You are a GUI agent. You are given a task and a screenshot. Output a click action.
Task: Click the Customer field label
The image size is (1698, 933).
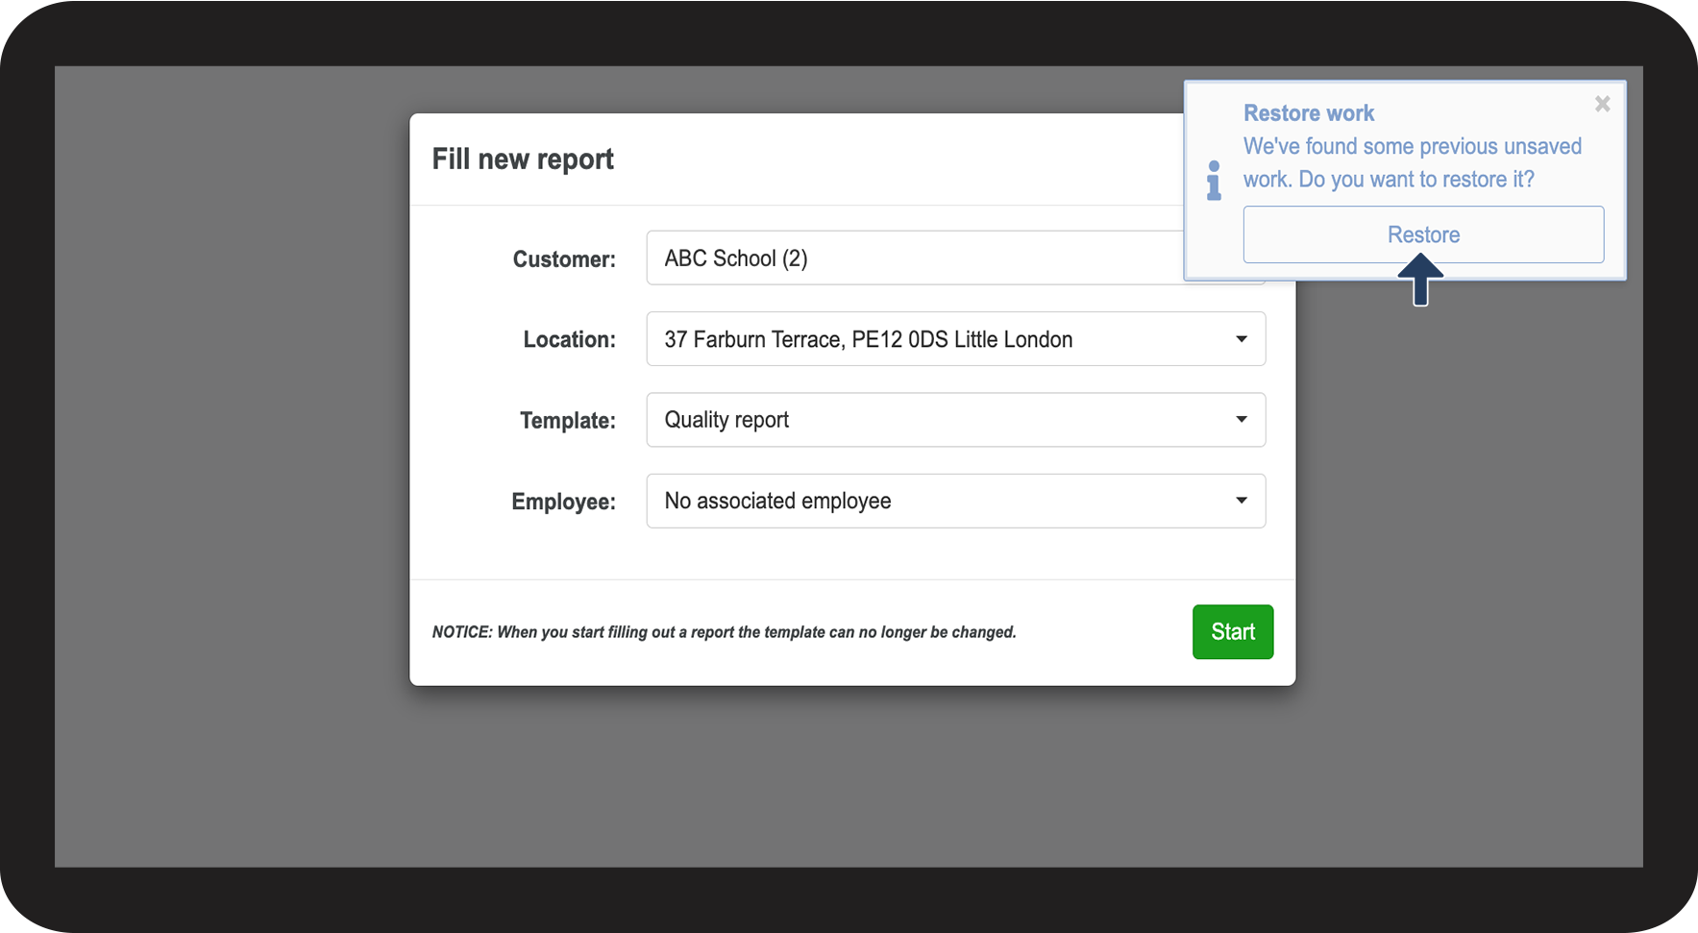pos(564,259)
